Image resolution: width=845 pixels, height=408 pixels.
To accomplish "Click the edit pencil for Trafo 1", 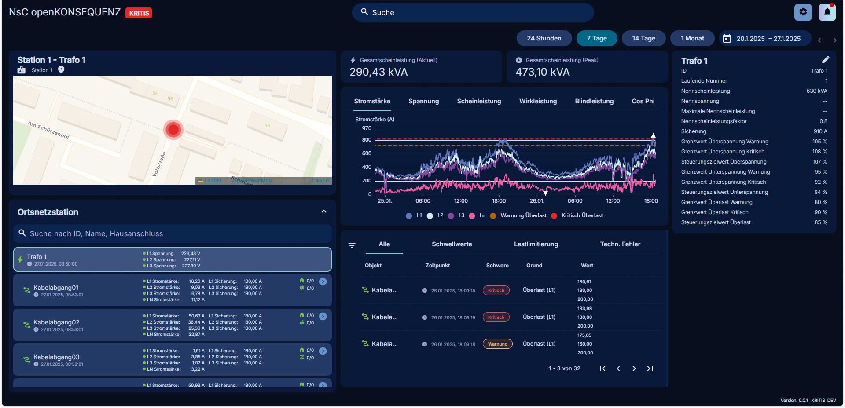I will pyautogui.click(x=825, y=60).
